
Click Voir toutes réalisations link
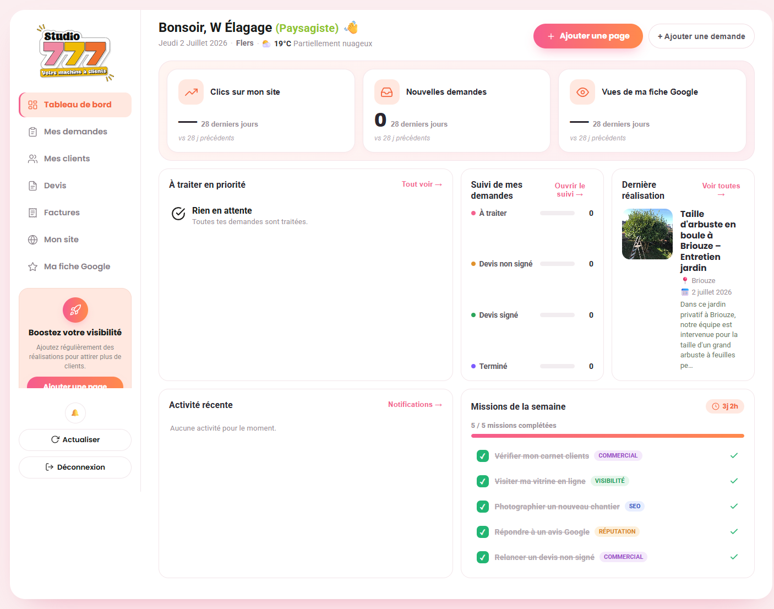coord(721,190)
